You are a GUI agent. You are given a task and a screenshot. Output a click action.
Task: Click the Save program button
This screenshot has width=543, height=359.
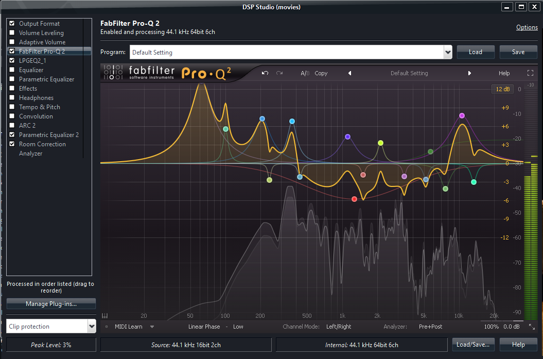(518, 52)
